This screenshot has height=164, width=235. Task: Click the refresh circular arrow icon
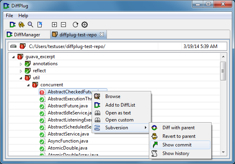click(75, 25)
